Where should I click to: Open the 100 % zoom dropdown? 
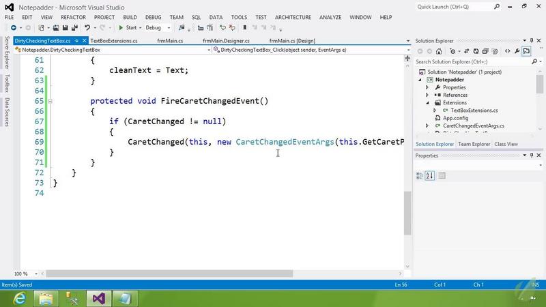(36, 274)
